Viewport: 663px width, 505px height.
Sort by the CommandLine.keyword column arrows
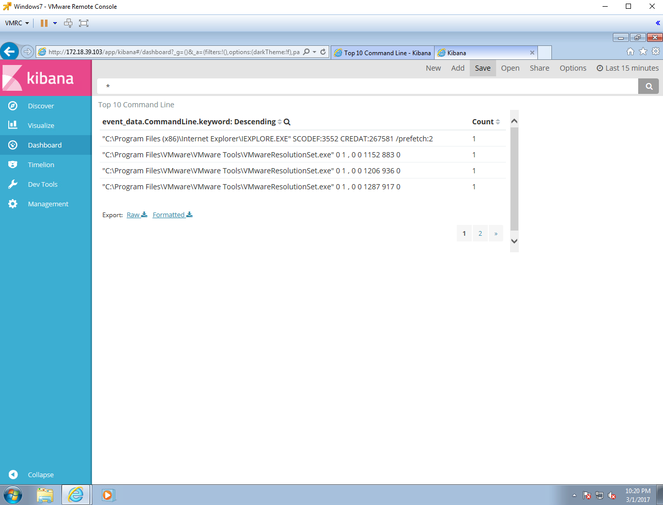pos(280,122)
